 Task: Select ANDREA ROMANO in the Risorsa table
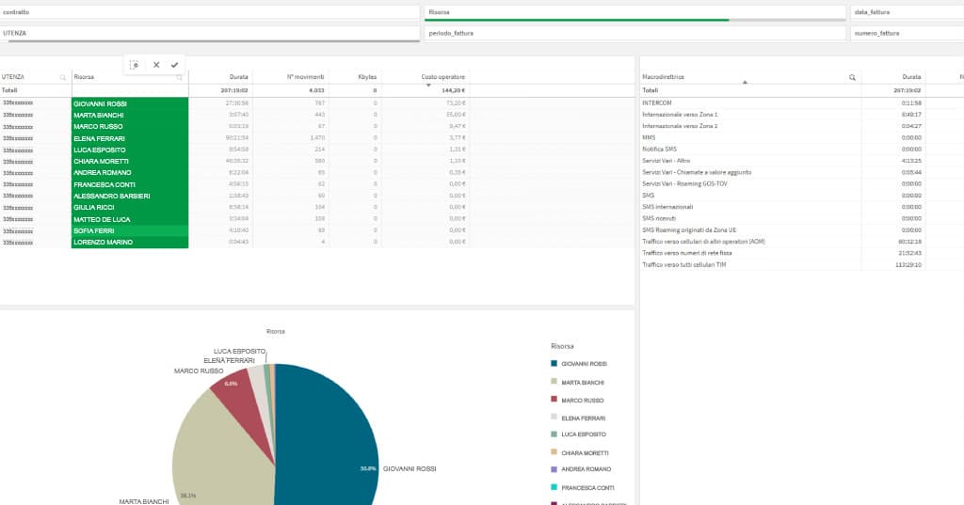coord(130,173)
